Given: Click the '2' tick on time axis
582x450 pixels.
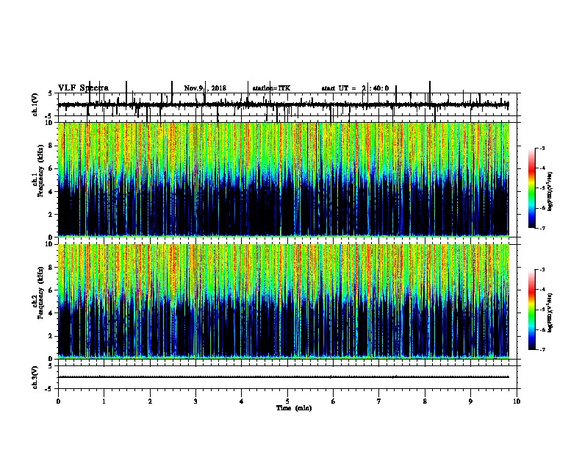Looking at the screenshot, I should point(150,401).
